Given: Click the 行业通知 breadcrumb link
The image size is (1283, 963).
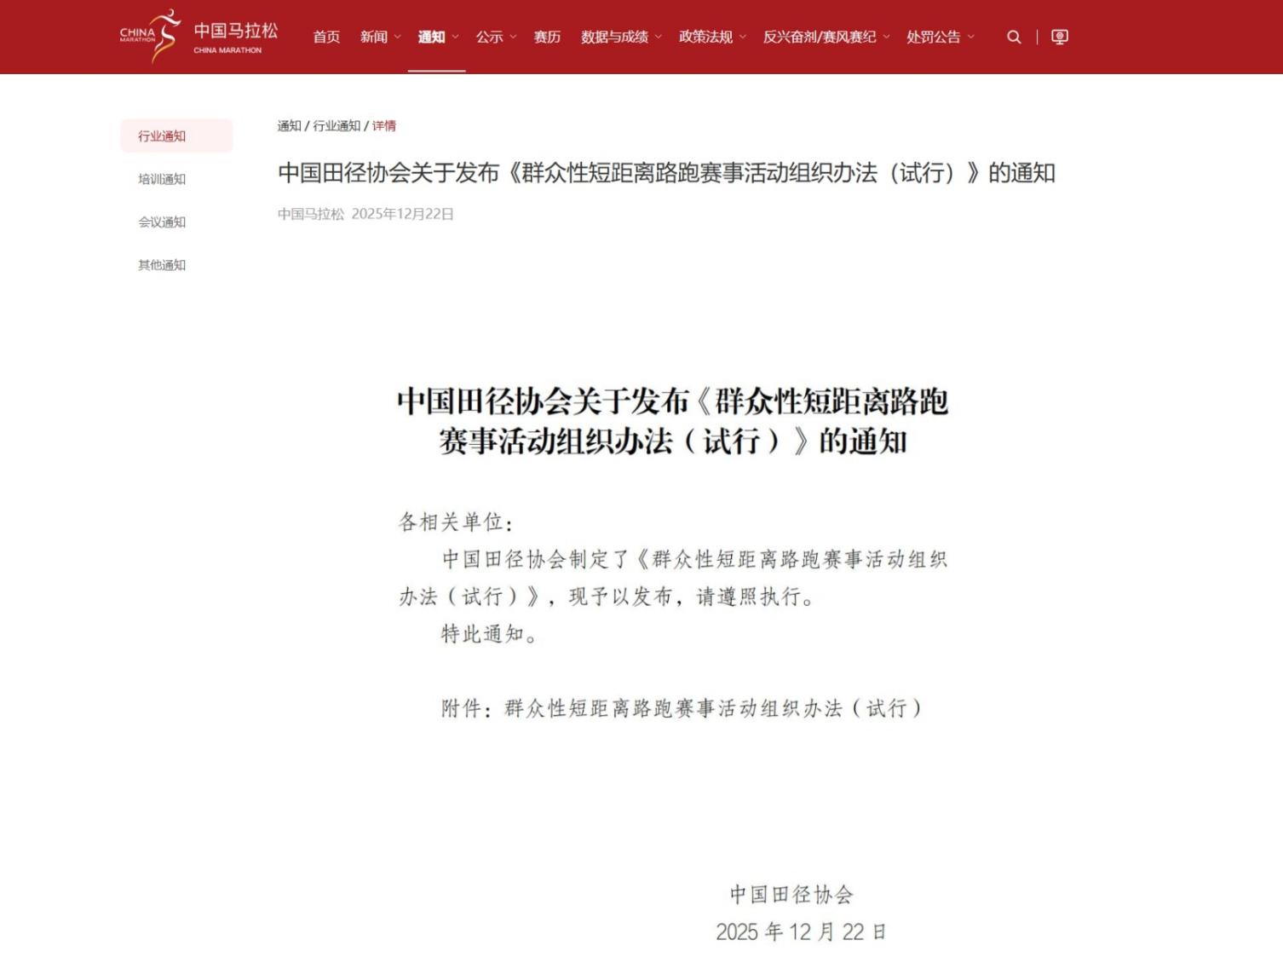Looking at the screenshot, I should (x=337, y=125).
